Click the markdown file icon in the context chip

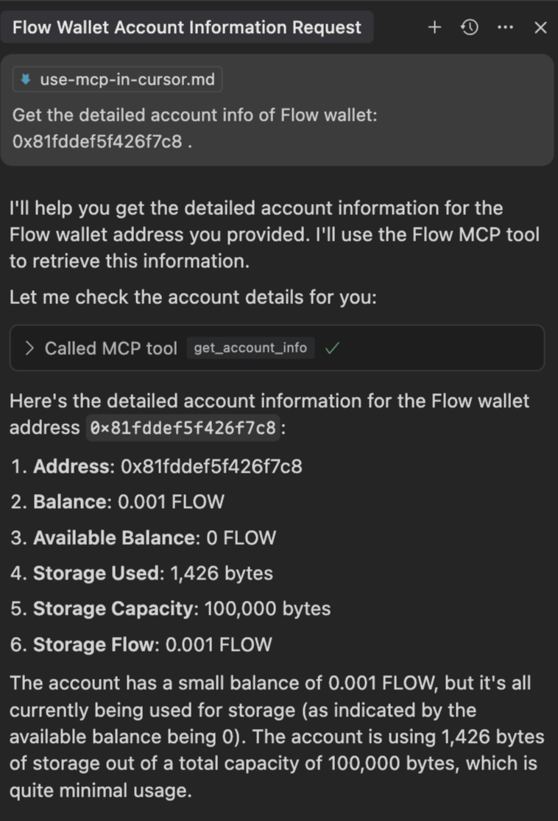click(27, 80)
